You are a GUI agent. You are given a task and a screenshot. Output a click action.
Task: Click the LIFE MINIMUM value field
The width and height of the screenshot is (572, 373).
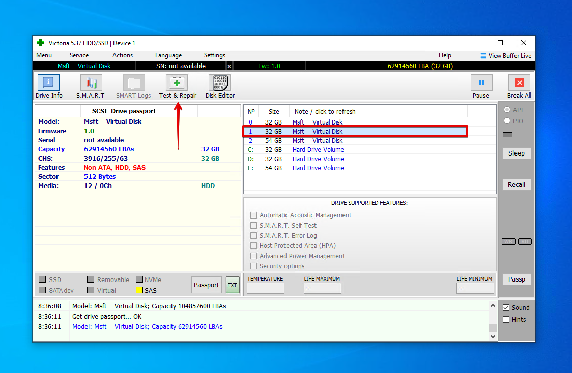point(475,288)
